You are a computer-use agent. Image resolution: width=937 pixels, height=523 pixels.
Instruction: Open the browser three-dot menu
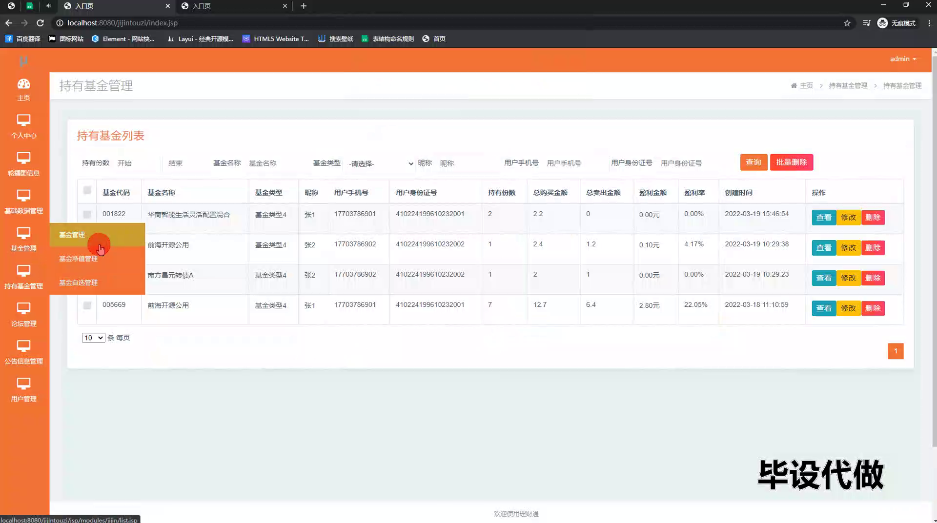click(929, 23)
